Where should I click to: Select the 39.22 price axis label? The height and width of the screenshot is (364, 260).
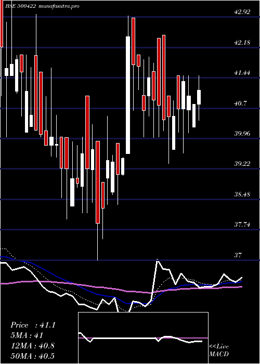(242, 164)
